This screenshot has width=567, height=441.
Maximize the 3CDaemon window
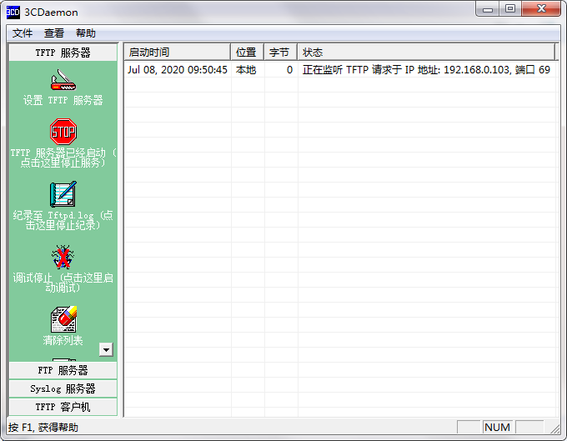click(510, 9)
